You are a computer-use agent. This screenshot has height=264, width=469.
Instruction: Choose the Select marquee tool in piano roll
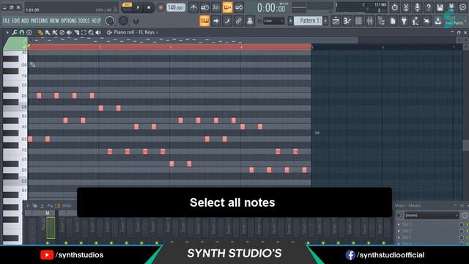coord(84,32)
